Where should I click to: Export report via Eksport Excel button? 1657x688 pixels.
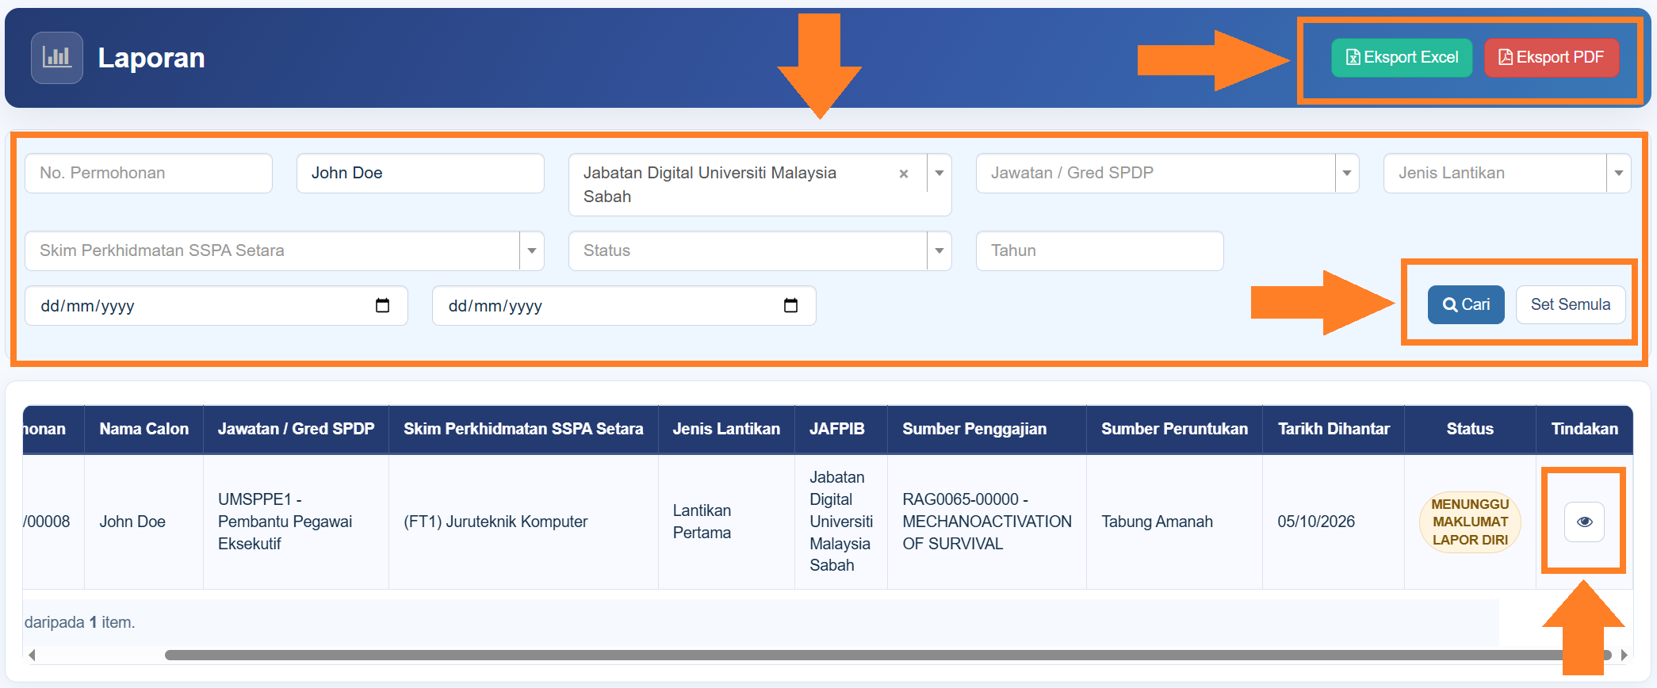pyautogui.click(x=1402, y=58)
